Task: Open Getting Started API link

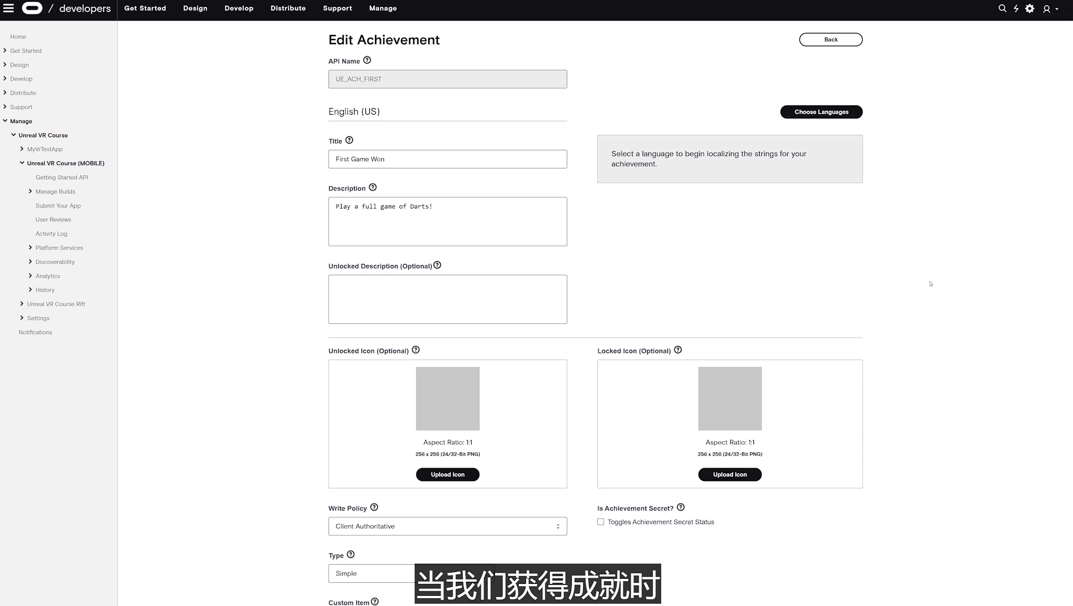Action: [62, 178]
